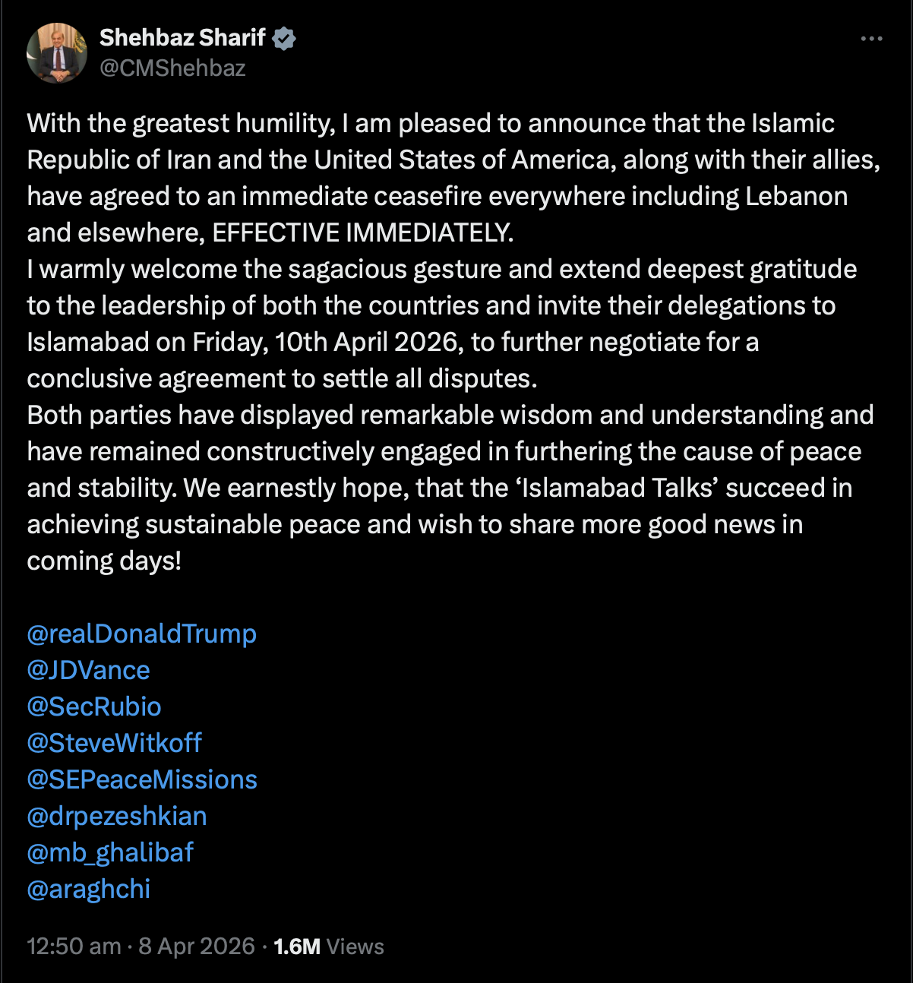Image resolution: width=913 pixels, height=983 pixels.
Task: Click the 12:50 am timestamp
Action: click(74, 947)
